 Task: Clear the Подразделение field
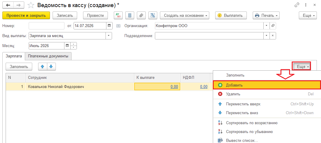[x=273, y=36]
